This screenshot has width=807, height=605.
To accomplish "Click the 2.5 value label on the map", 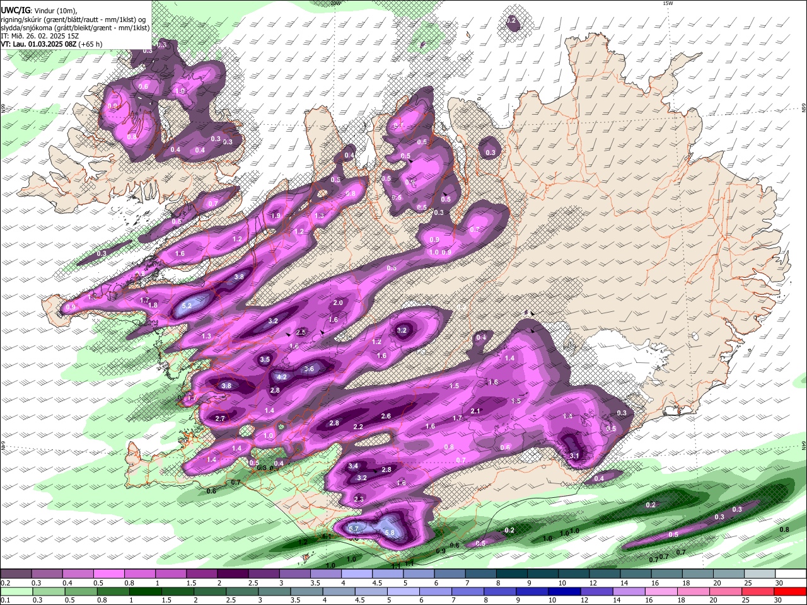I will click(x=301, y=332).
